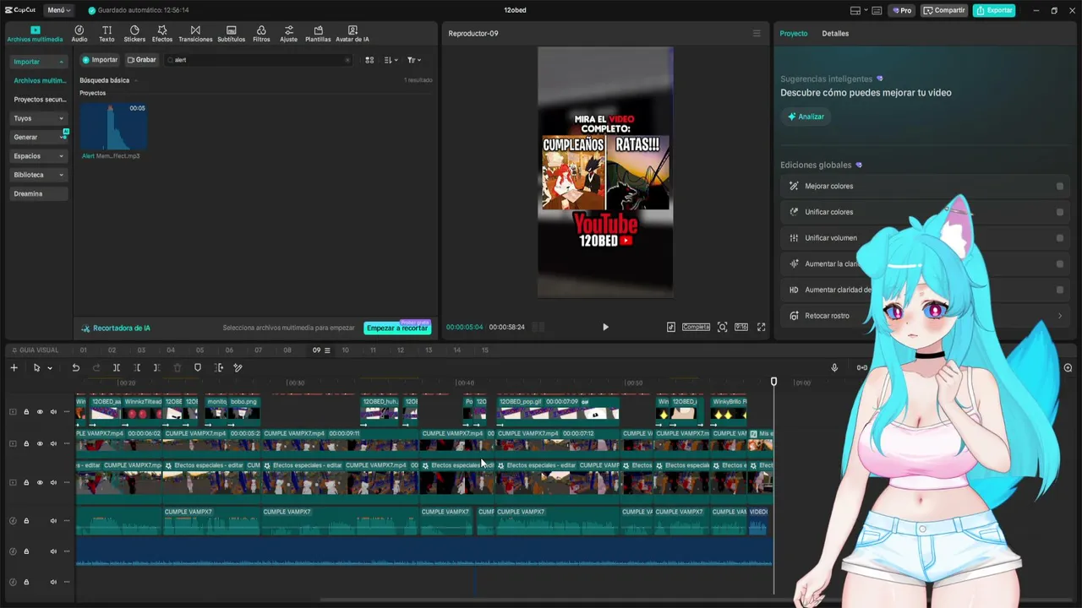This screenshot has width=1082, height=608.
Task: Click the focus frame icon in the player
Action: (x=722, y=327)
